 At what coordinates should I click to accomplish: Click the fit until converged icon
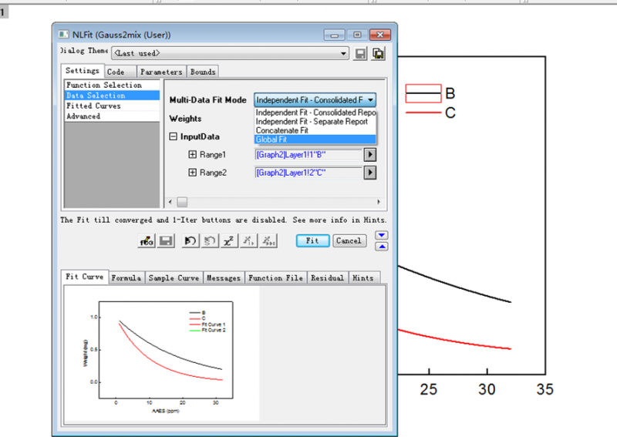point(268,240)
